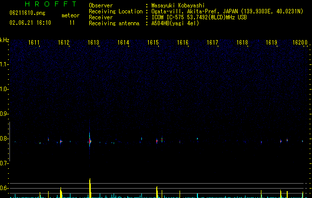Viewport: 312px width, 198px height.
Task: Click the 1616 time axis label
Action: pyautogui.click(x=183, y=43)
